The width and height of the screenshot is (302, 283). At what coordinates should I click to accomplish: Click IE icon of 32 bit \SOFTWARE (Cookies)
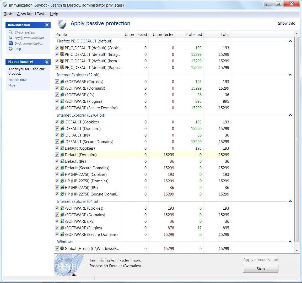point(62,81)
